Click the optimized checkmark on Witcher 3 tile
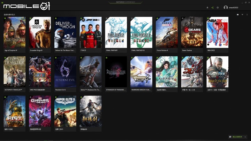This screenshot has height=141, width=251. 208,58
